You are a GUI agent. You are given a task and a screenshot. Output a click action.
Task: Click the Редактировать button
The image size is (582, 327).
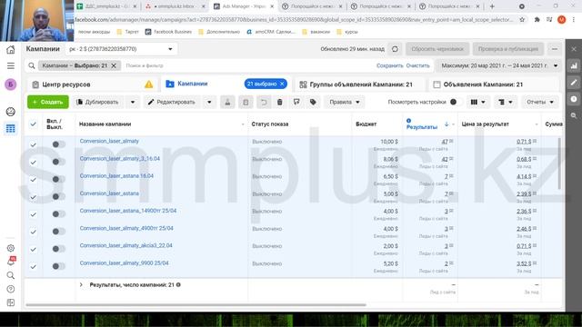(x=172, y=102)
